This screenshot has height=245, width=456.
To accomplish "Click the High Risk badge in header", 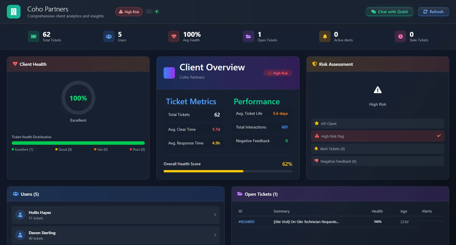I will coord(129,12).
